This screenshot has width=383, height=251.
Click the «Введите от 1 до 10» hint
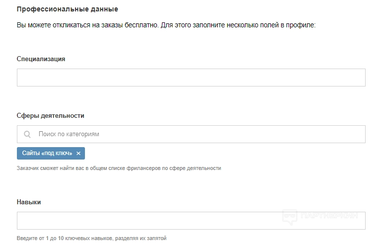[x=91, y=238]
